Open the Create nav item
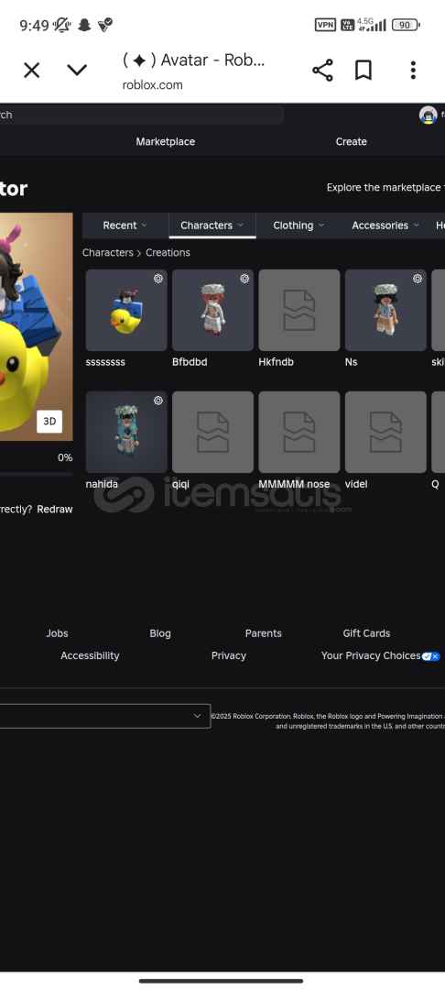445x990 pixels. tap(351, 141)
